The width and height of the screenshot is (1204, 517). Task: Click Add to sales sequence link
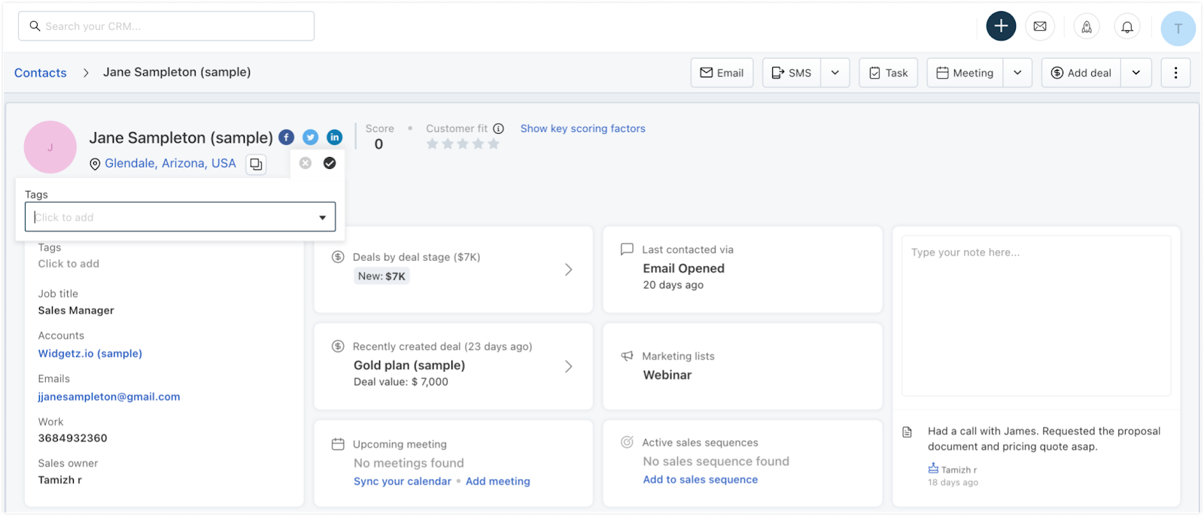click(700, 479)
